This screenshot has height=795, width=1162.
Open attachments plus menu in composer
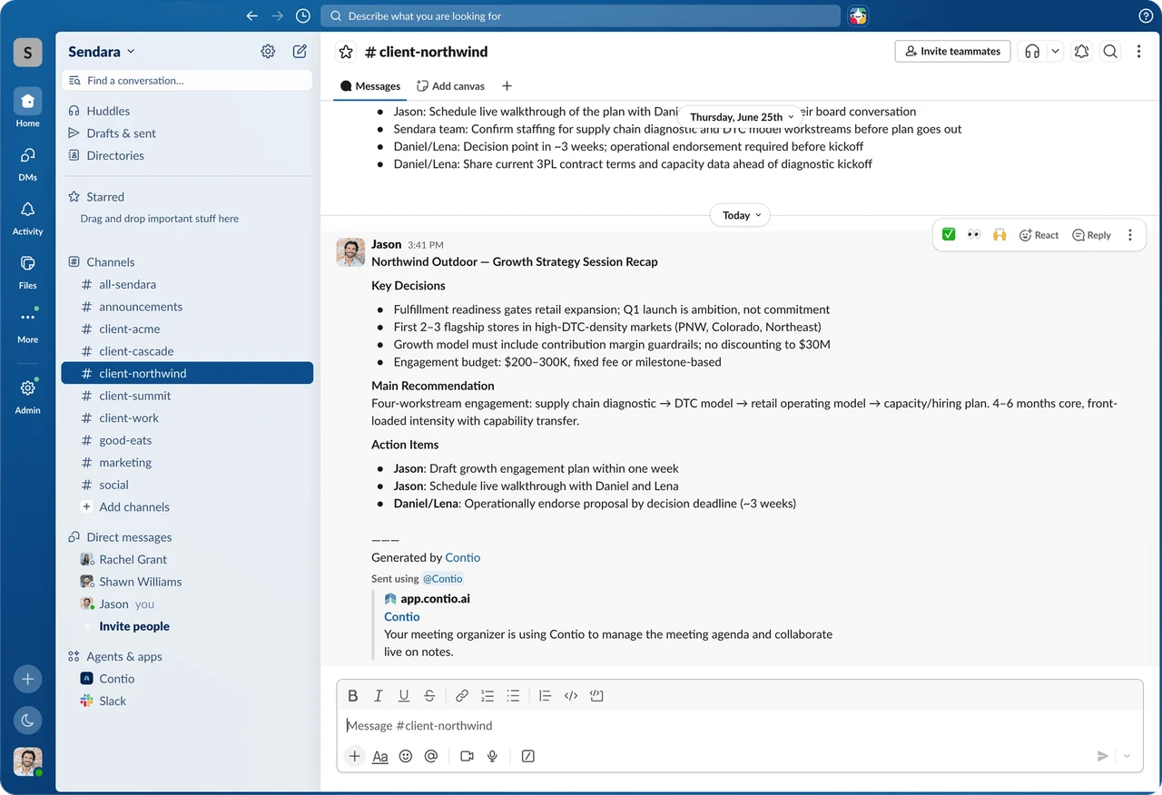[x=355, y=756]
